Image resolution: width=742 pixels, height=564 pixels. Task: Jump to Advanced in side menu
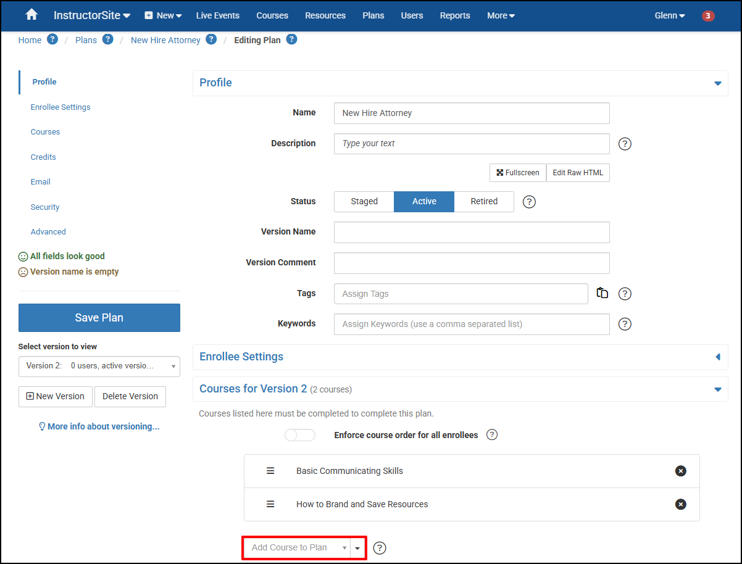coord(48,232)
